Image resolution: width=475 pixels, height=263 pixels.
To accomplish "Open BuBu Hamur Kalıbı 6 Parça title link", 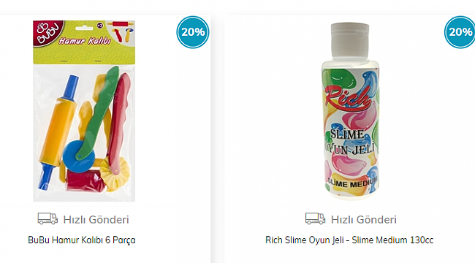I will 82,240.
